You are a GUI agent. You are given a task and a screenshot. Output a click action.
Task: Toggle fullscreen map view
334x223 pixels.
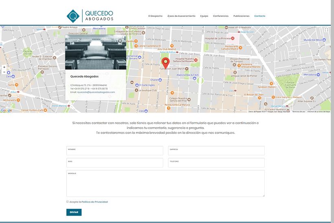click(x=326, y=30)
